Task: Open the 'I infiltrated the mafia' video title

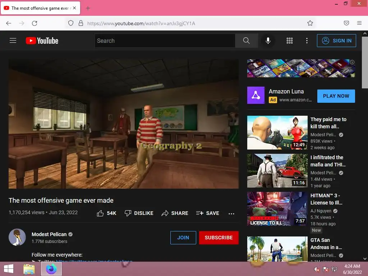Action: click(328, 161)
